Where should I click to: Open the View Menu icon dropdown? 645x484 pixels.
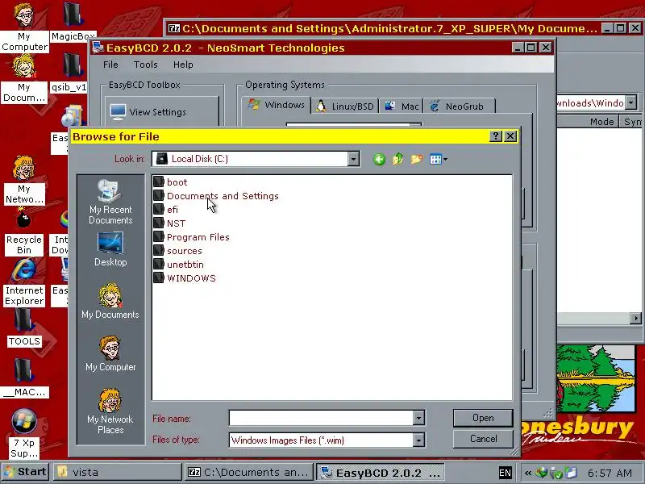pyautogui.click(x=438, y=159)
